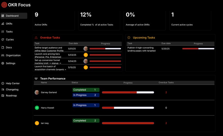
Task: Click progress bar of Define target audience task
Action: (105, 49)
